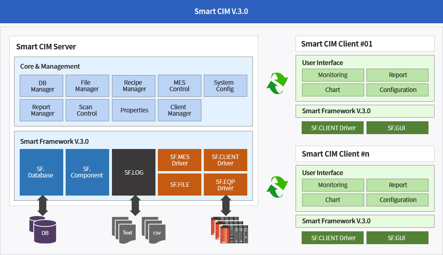The height and width of the screenshot is (255, 443).
Task: Select the DB Manager block
Action: [x=41, y=86]
